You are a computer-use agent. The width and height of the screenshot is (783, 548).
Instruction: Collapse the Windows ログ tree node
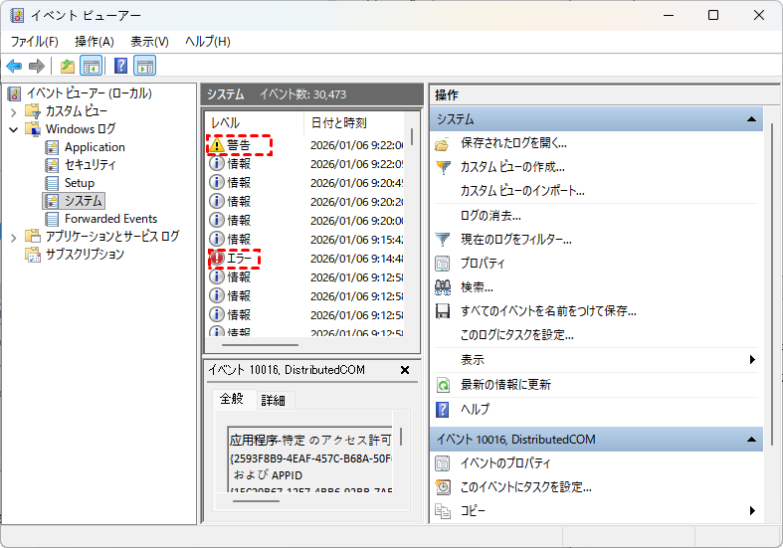click(x=13, y=129)
